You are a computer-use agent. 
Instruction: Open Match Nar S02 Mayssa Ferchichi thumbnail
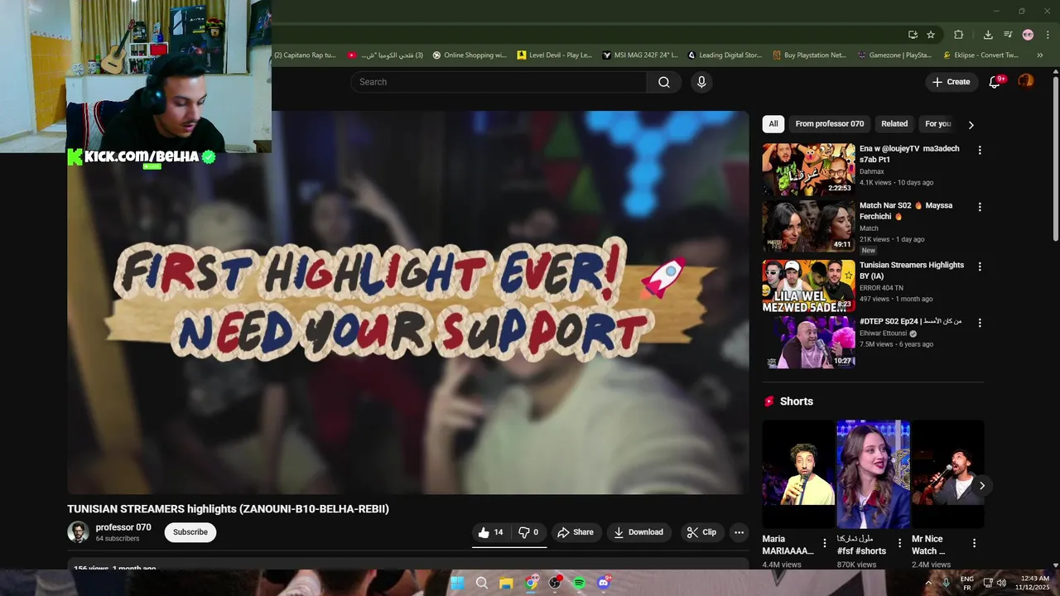pos(808,226)
